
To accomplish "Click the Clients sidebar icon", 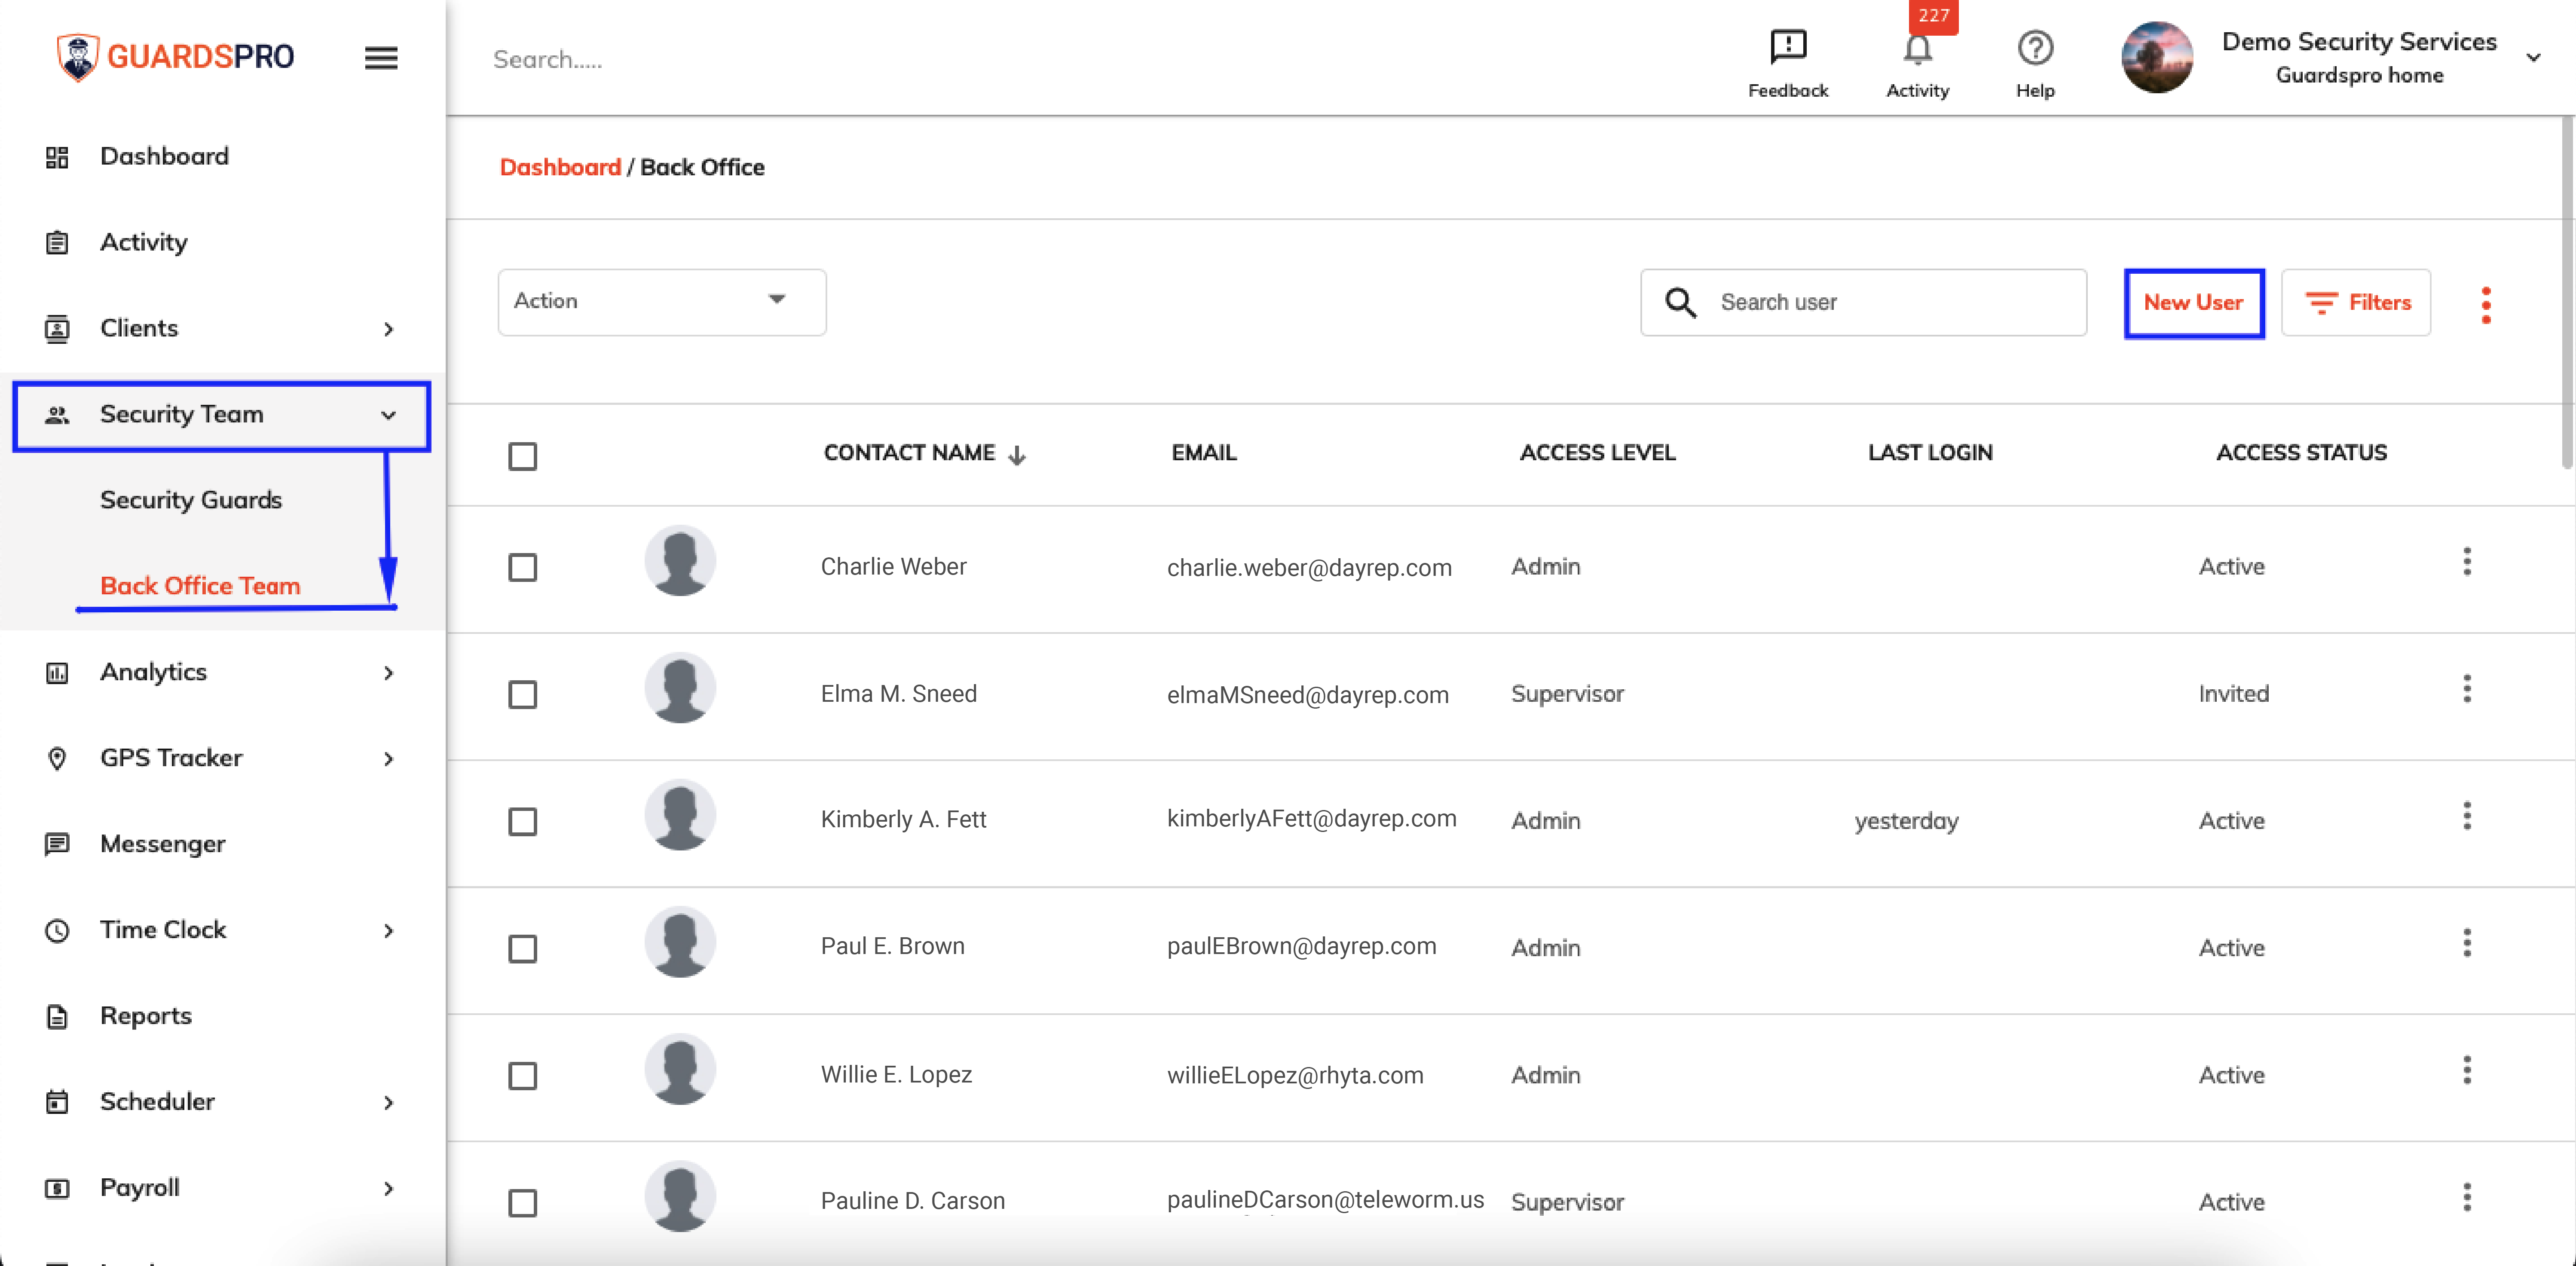I will [57, 329].
